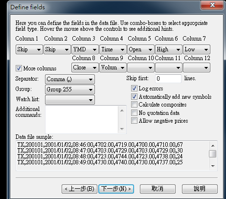226x199 pixels.
Task: Open Column 4 Time dropdown
Action: click(113, 49)
